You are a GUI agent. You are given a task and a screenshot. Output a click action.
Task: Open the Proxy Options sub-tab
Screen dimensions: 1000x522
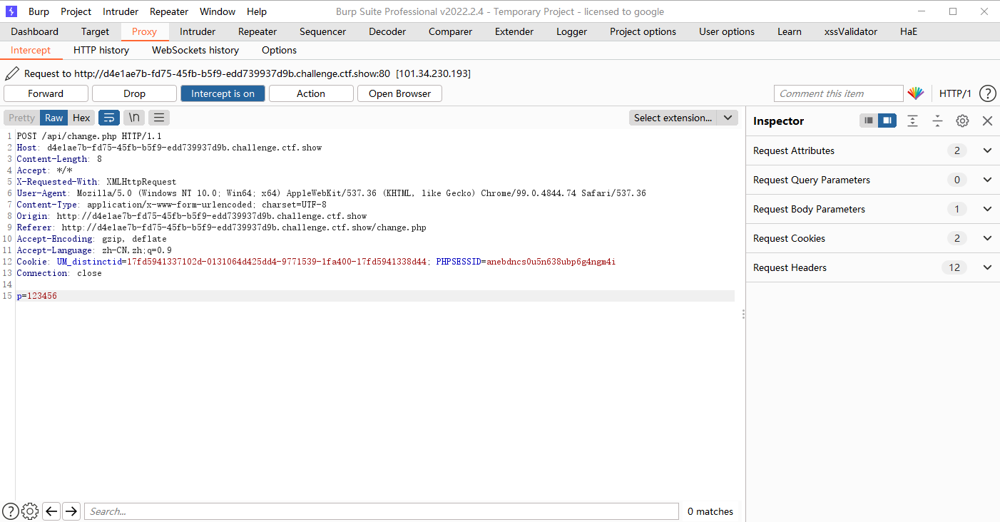pyautogui.click(x=279, y=50)
